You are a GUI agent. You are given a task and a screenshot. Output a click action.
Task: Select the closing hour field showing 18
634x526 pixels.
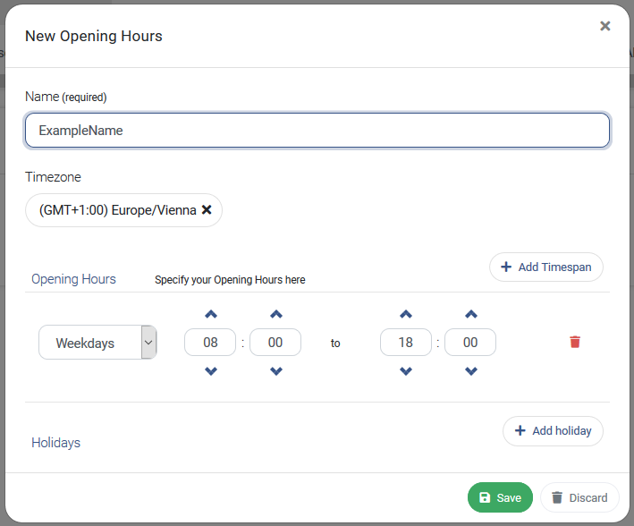click(406, 343)
